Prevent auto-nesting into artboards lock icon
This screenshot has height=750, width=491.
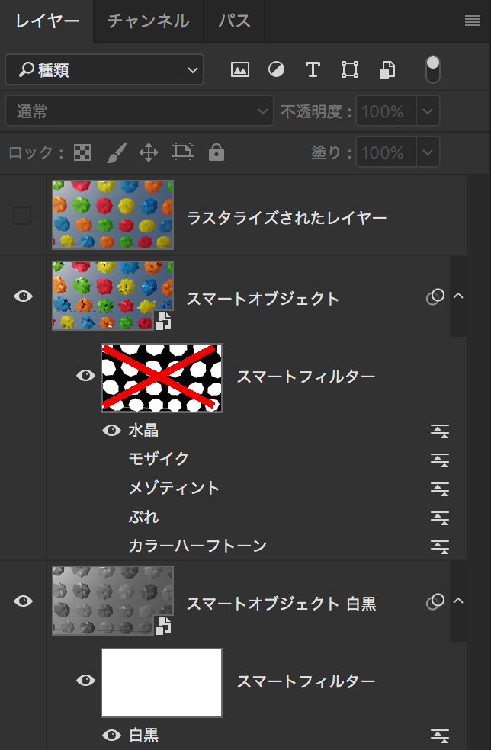(x=182, y=152)
